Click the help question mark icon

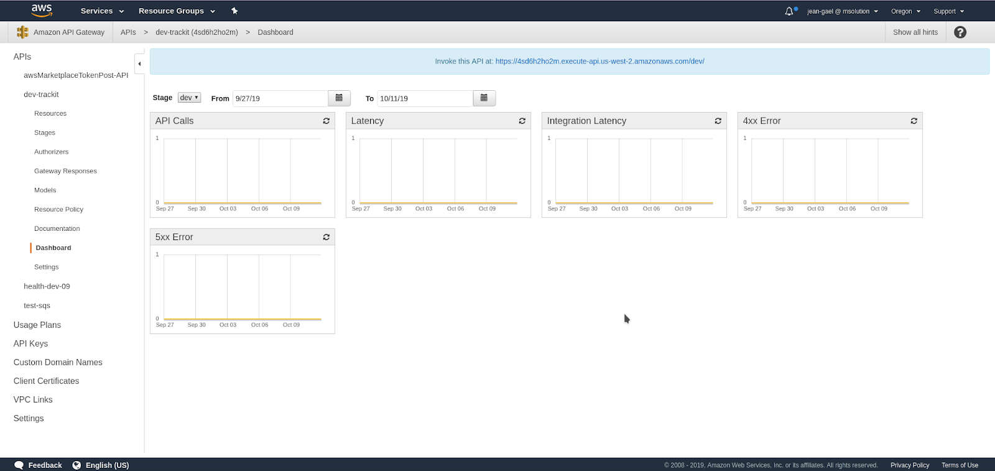(960, 32)
